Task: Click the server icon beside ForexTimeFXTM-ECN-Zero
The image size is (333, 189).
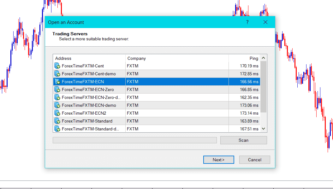Action: pos(57,89)
